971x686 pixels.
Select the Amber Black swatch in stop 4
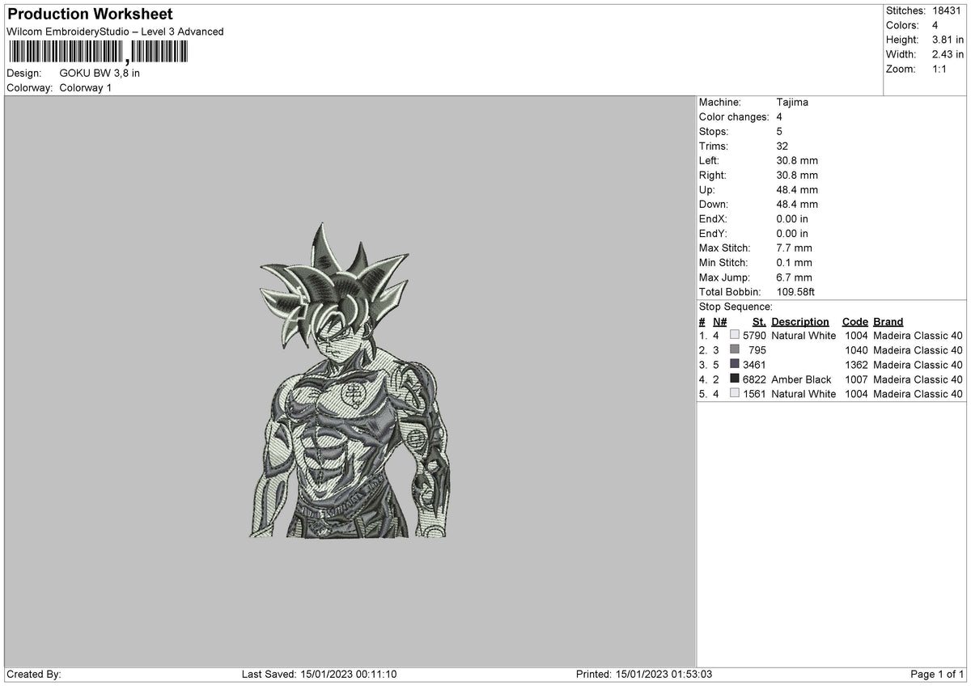point(735,379)
